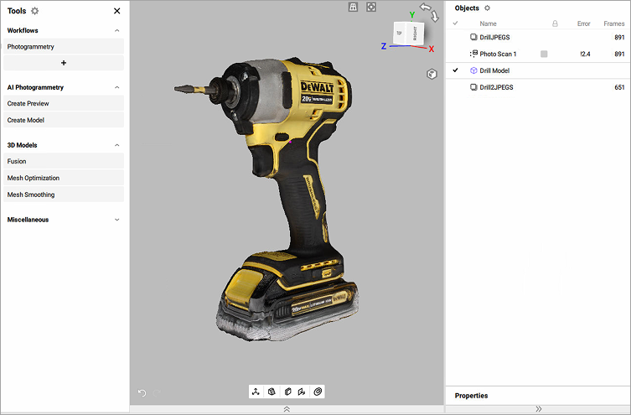Toggle visibility checkmark for Drill Model
Image resolution: width=631 pixels, height=415 pixels.
456,70
